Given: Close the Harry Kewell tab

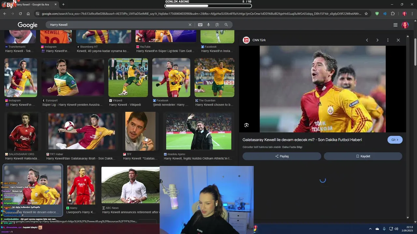Looking at the screenshot, I should 55,5.
